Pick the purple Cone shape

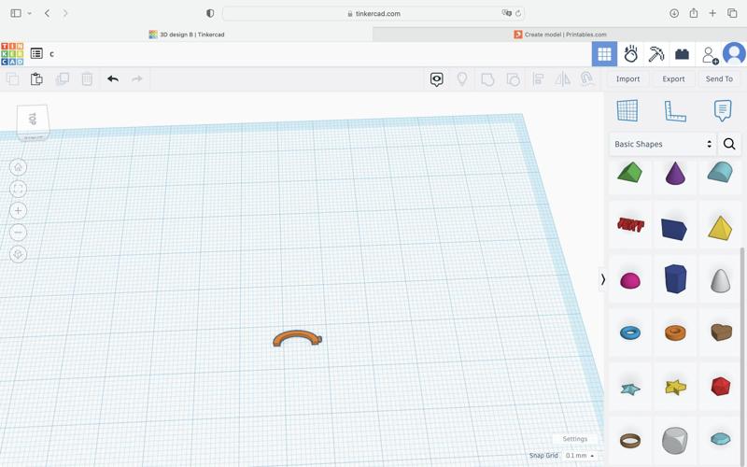pyautogui.click(x=675, y=173)
